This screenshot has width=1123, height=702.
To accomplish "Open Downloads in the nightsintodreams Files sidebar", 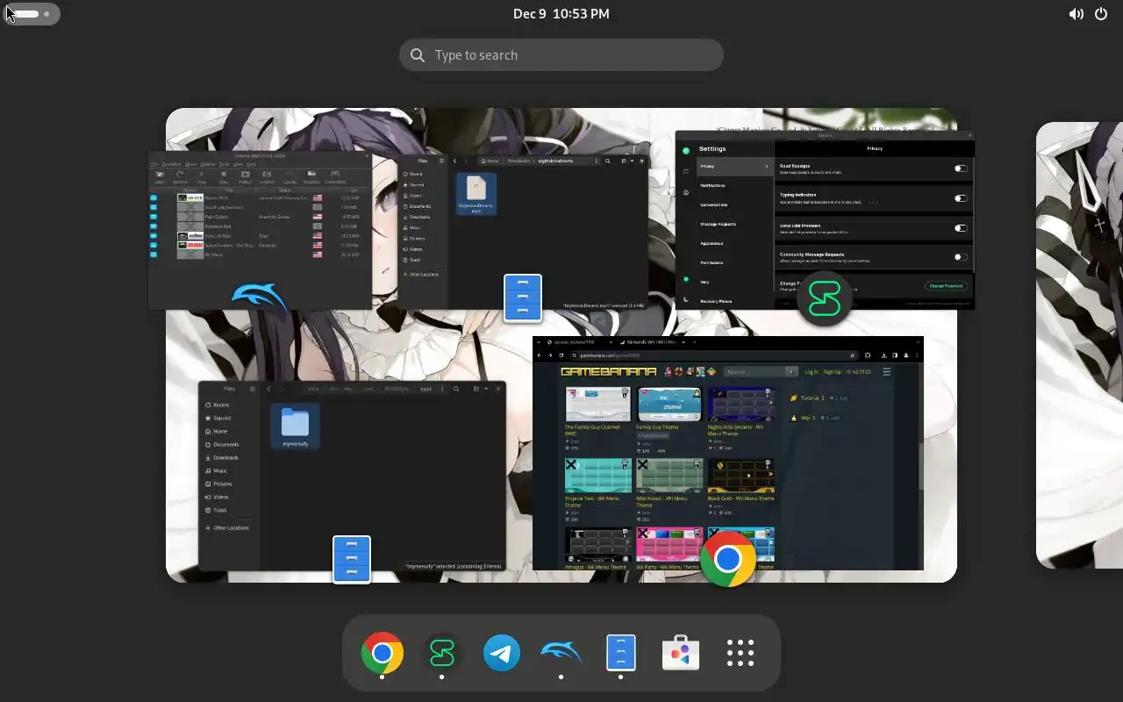I will (419, 217).
